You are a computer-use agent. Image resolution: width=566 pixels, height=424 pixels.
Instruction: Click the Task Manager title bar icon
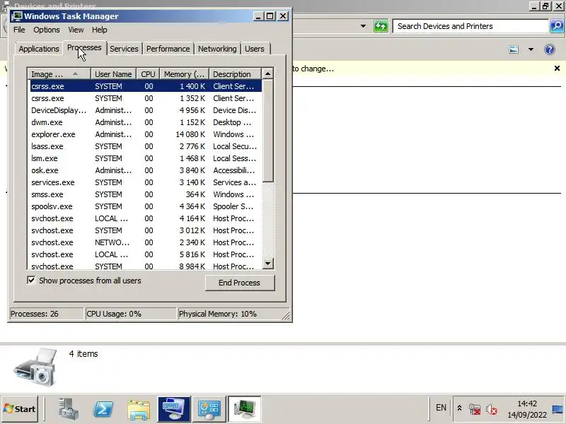[16, 16]
